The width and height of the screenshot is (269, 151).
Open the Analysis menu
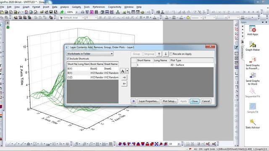coord(64,7)
